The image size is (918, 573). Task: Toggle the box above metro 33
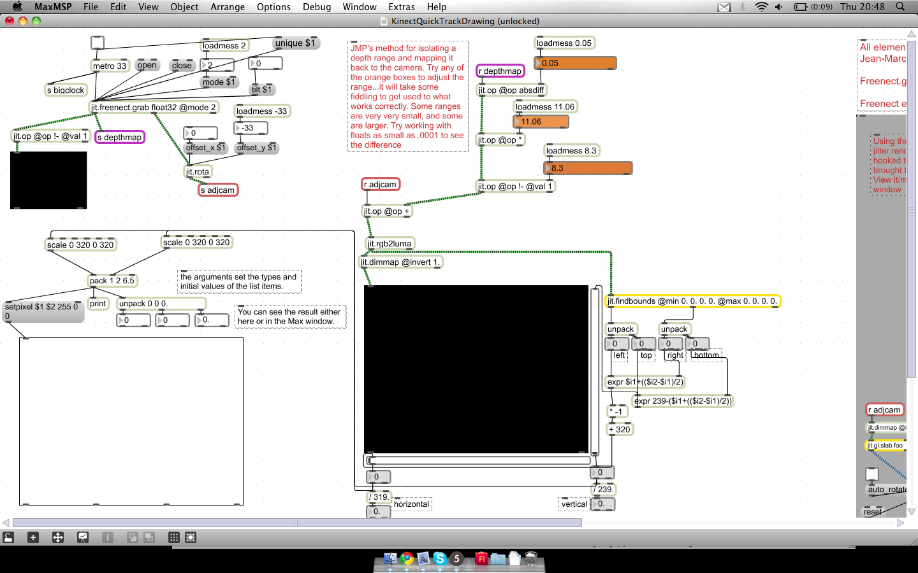point(97,43)
